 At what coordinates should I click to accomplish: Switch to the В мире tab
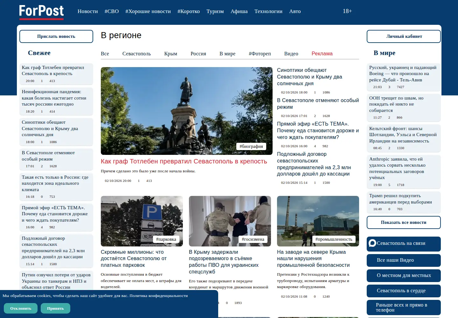pyautogui.click(x=227, y=53)
